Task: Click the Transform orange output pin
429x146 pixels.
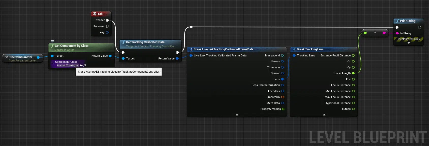Action: [283, 97]
